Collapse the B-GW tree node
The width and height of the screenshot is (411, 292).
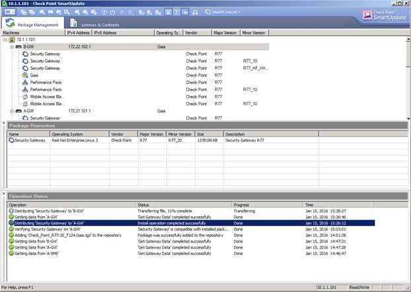point(12,47)
